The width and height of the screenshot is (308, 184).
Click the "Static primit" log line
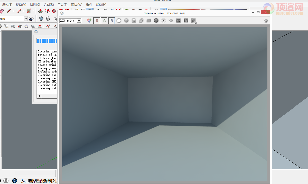pyautogui.click(x=48, y=65)
